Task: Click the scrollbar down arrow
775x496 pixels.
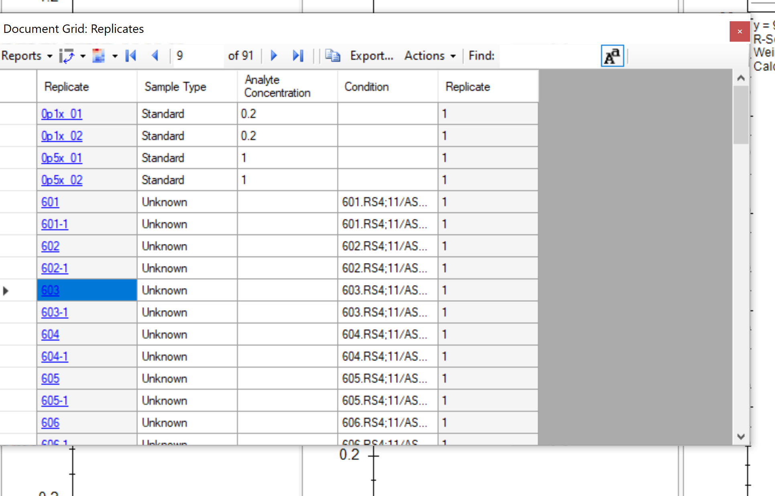Action: [x=741, y=436]
